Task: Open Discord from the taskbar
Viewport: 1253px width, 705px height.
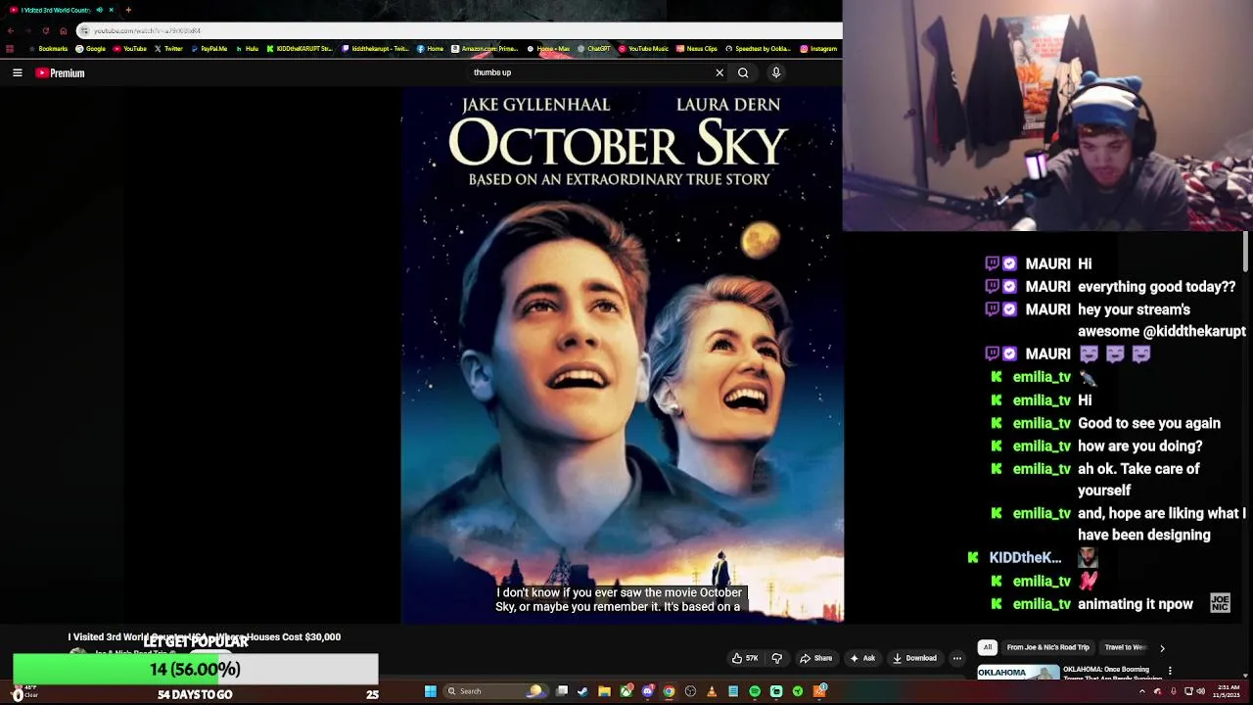Action: [648, 691]
